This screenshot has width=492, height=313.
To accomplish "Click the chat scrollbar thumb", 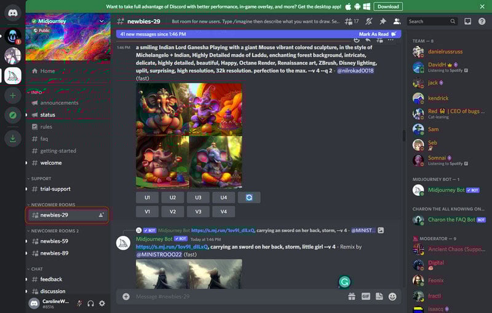I will click(x=404, y=136).
